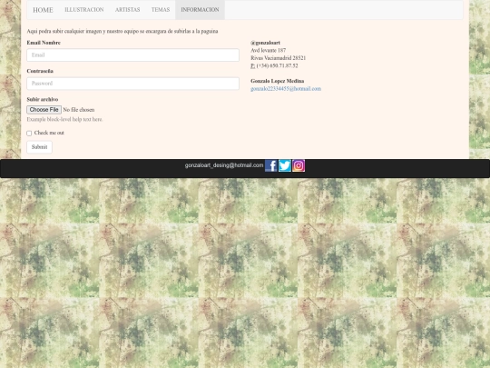
Task: Open the Twitter icon in footer
Action: point(285,165)
